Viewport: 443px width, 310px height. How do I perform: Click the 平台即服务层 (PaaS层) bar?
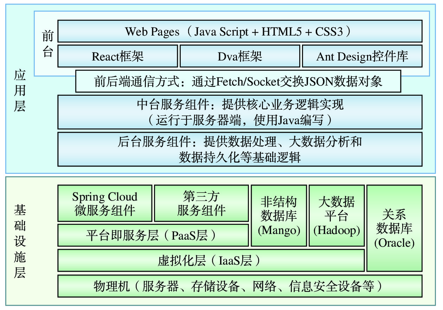click(x=153, y=235)
